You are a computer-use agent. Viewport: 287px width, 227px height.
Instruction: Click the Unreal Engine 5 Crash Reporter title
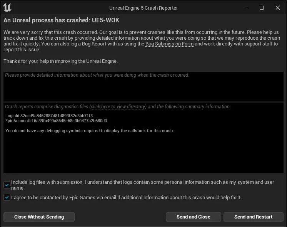(143, 8)
